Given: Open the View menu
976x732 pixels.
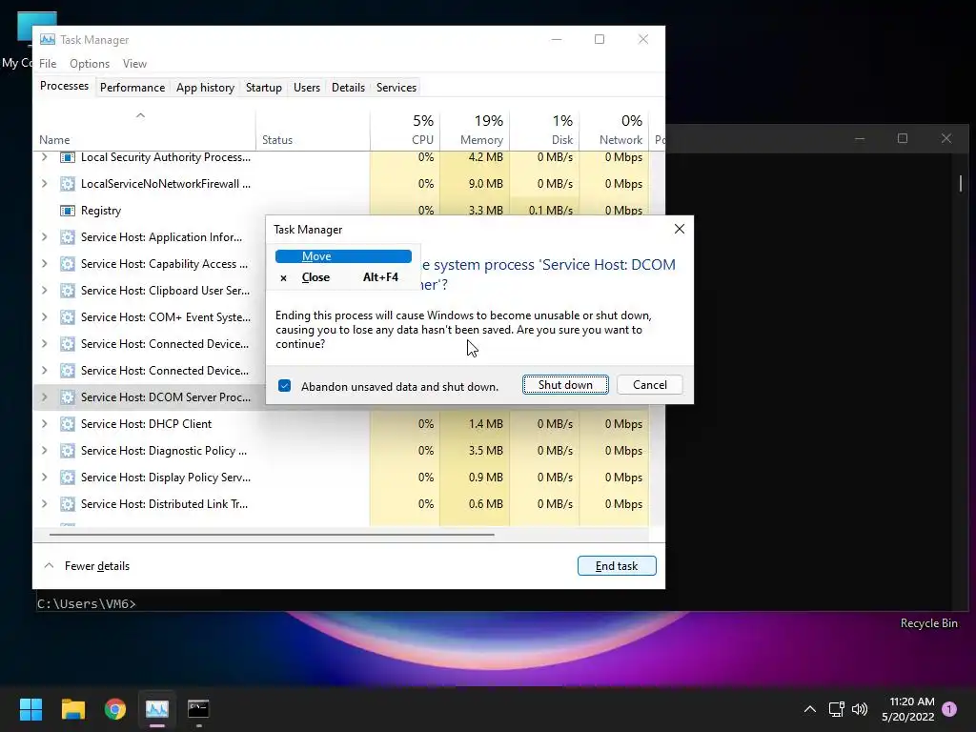Looking at the screenshot, I should pyautogui.click(x=134, y=64).
